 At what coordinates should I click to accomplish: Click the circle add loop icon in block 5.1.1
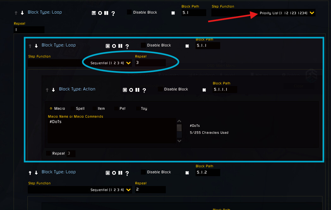coord(114,46)
